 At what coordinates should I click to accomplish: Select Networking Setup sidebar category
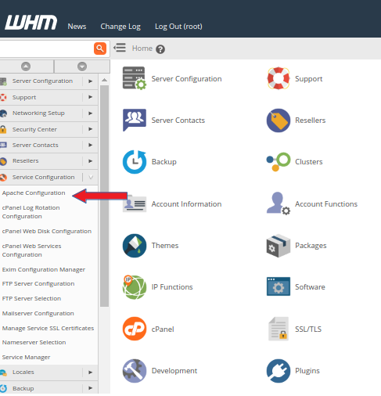click(38, 113)
